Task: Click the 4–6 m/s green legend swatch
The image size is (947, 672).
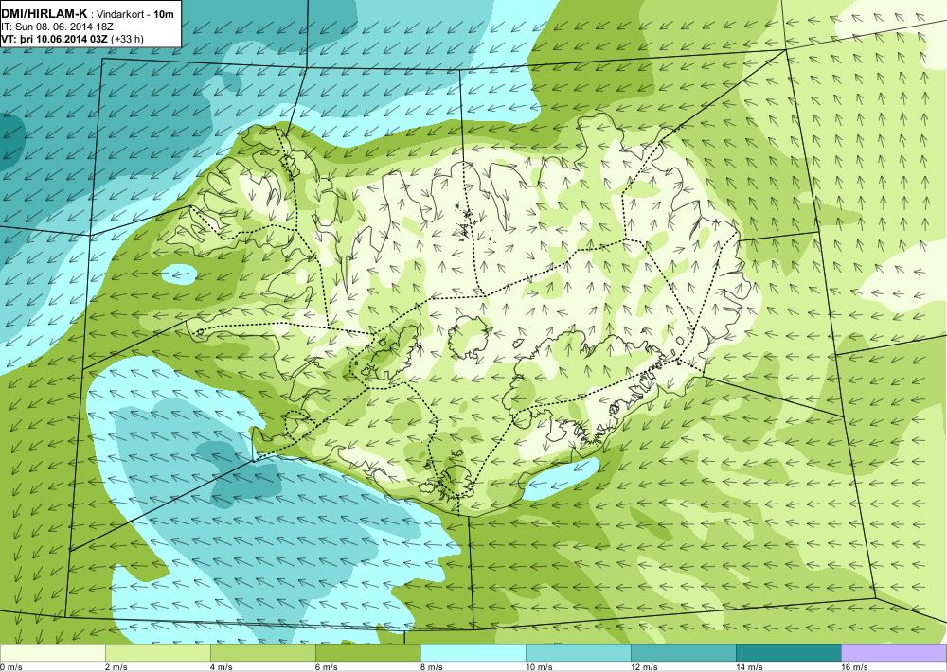Action: coord(262,652)
